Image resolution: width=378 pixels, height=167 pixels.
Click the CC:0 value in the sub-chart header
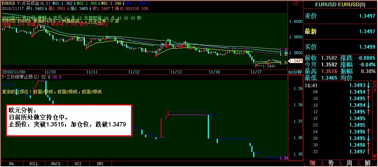[46, 77]
